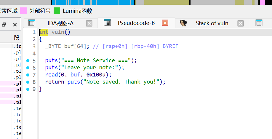Click the IDA视图-A tab document icon

click(x=32, y=23)
